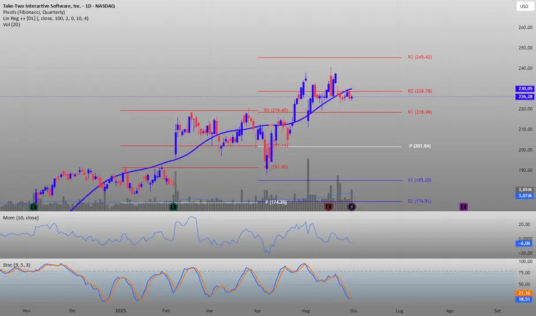Image resolution: width=536 pixels, height=316 pixels.
Task: Click the Take-Two Interactive Software symbol title
Action: [x=59, y=6]
